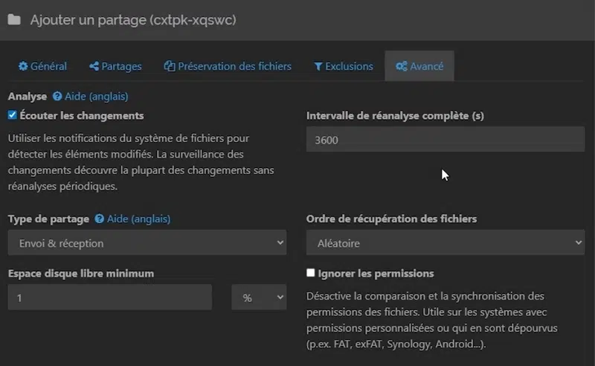Click the funnel icon on the Exclusions tab
Screen dimensions: 595x366
[x=318, y=66]
